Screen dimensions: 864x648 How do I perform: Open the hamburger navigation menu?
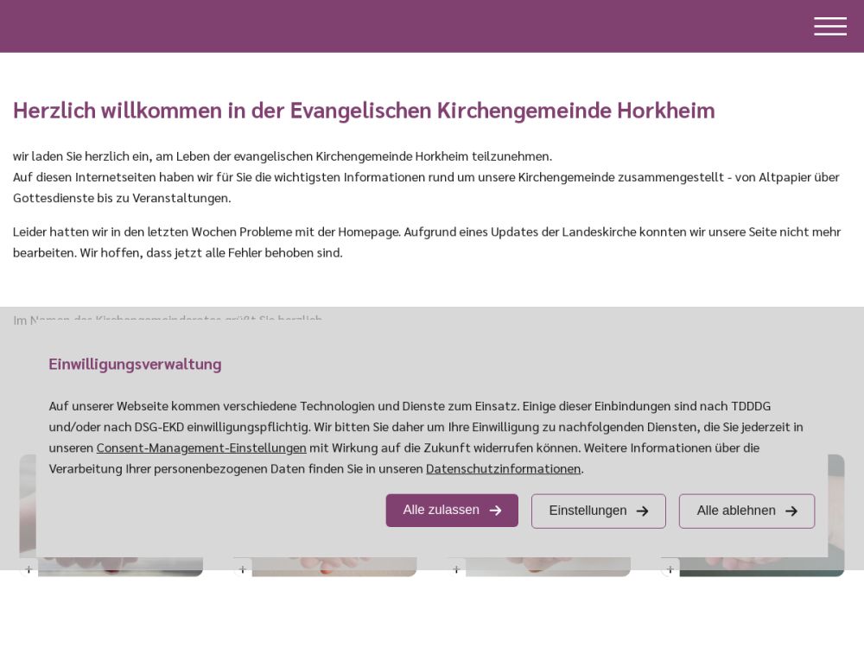pos(829,27)
